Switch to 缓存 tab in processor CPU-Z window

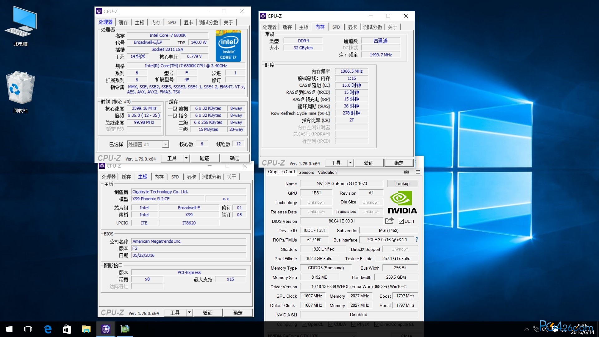coord(123,22)
